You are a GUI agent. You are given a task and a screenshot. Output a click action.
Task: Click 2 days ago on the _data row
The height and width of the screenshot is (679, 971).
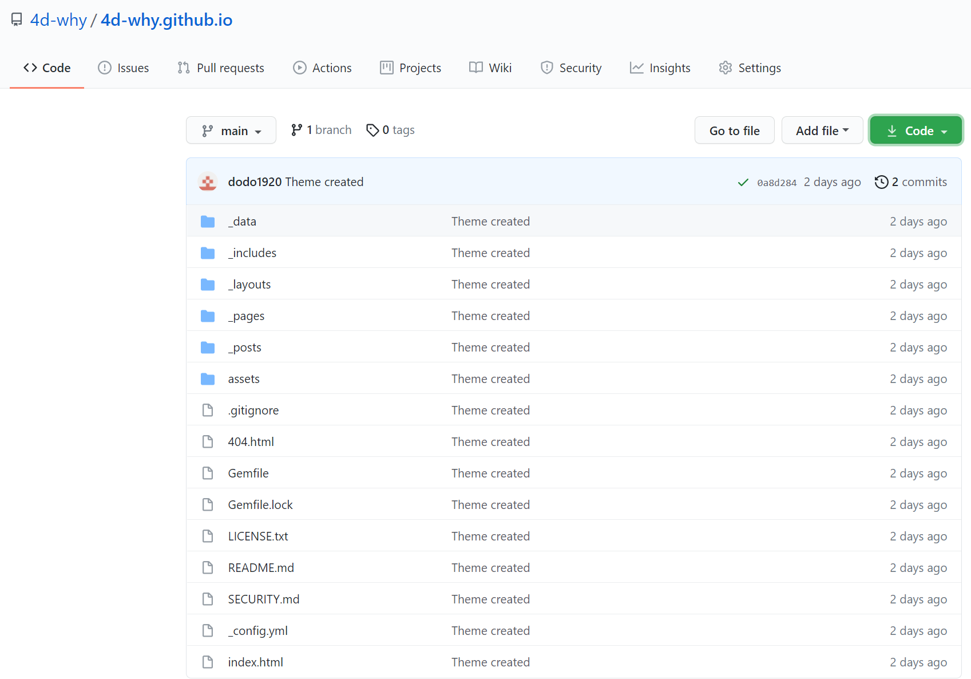tap(918, 222)
